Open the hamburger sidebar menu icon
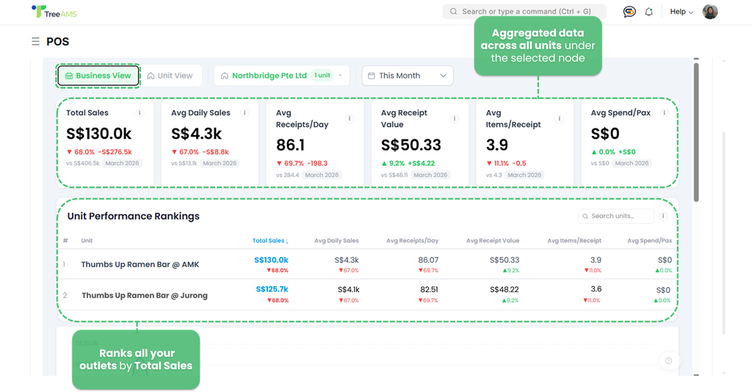This screenshot has height=392, width=752. tap(35, 42)
